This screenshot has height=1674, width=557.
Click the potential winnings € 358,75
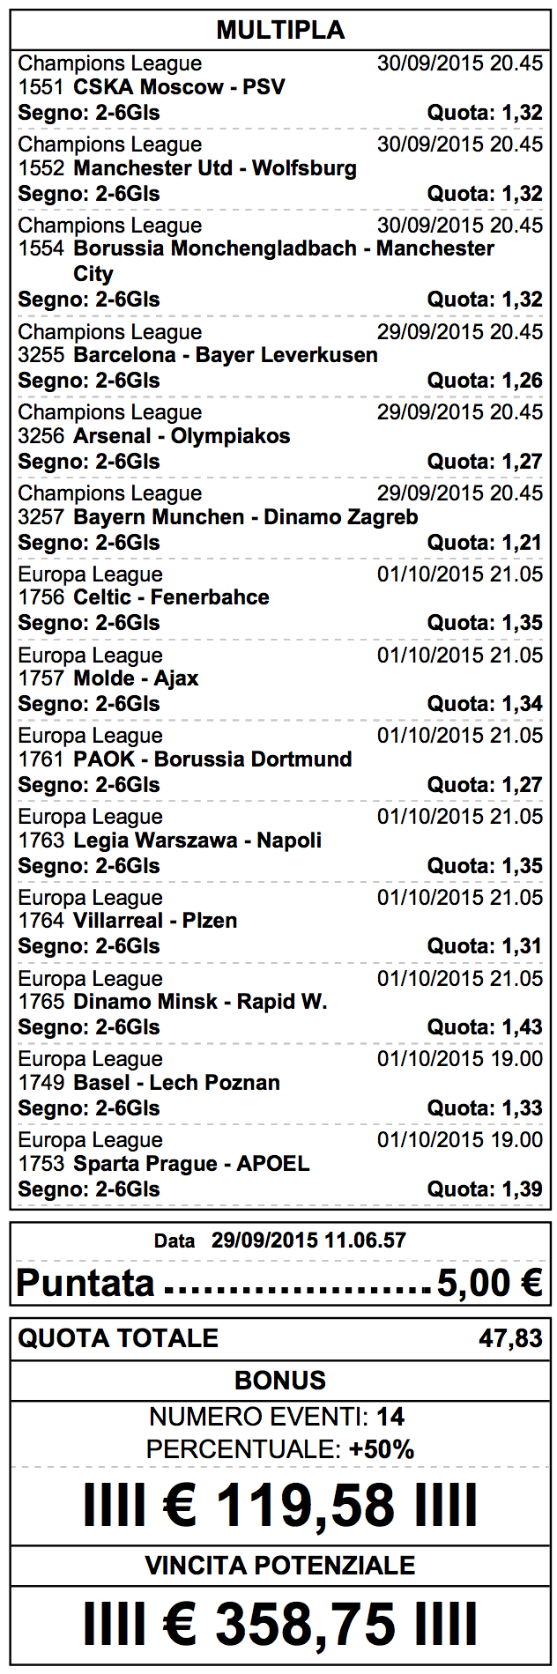click(280, 1624)
